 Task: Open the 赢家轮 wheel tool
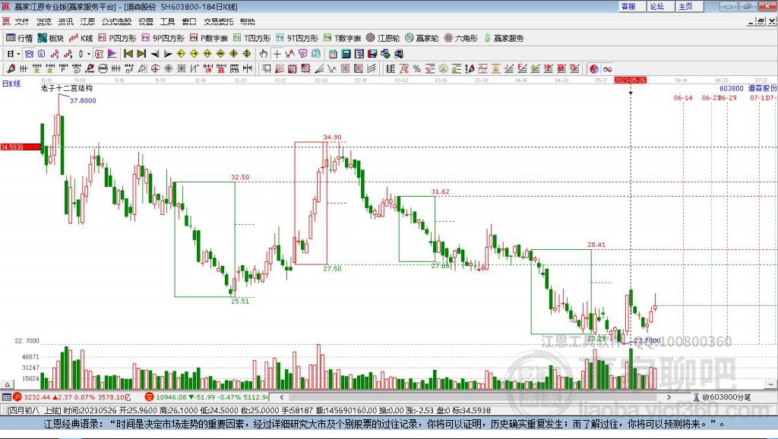click(422, 38)
